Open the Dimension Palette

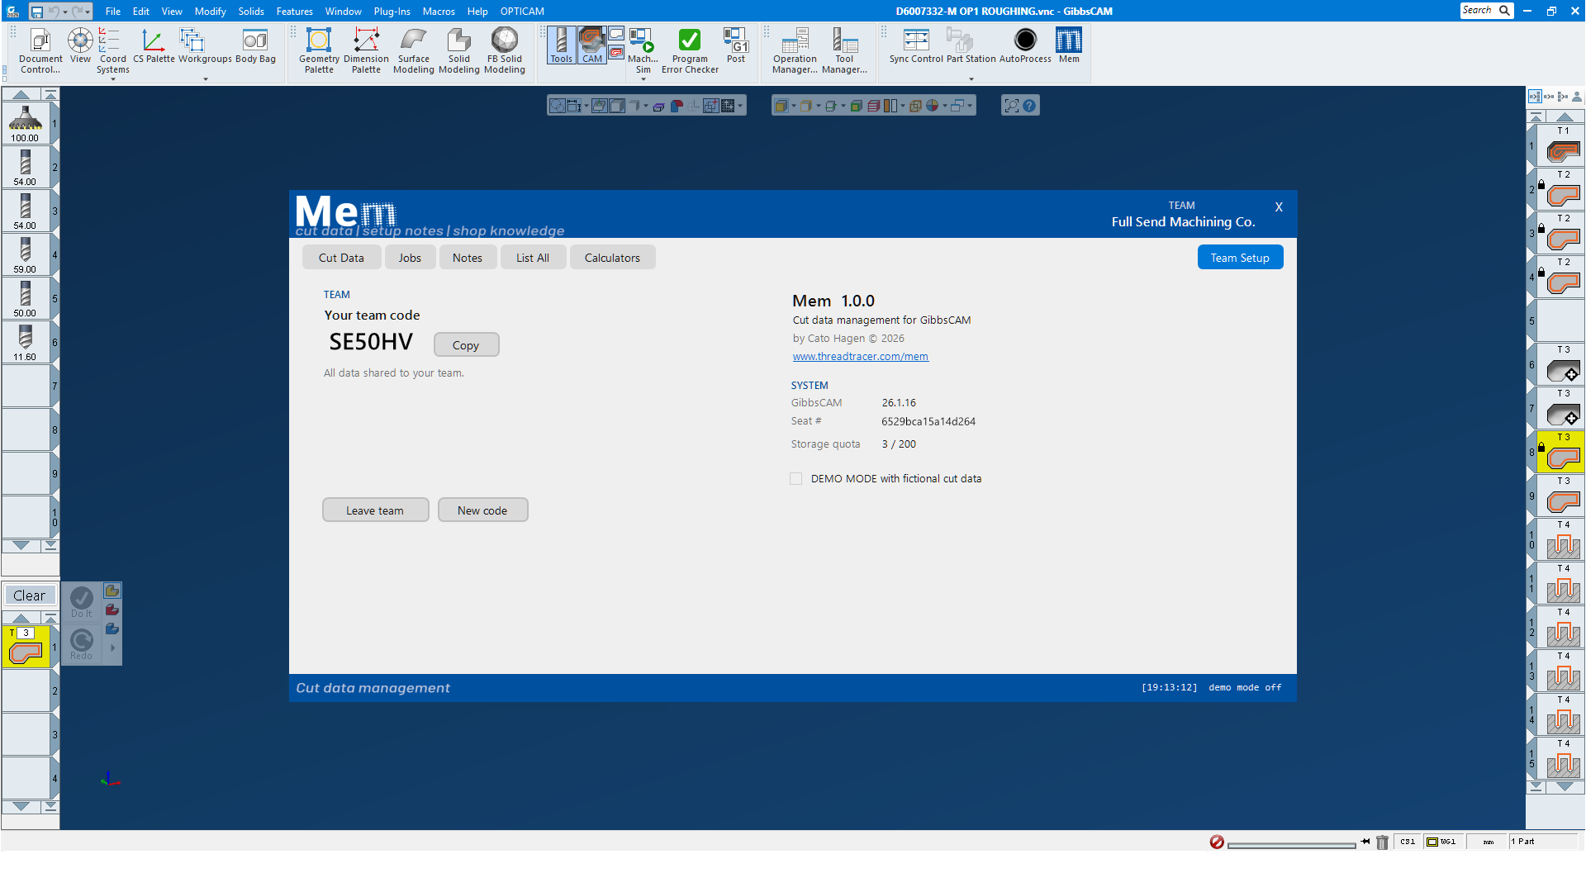tap(366, 50)
